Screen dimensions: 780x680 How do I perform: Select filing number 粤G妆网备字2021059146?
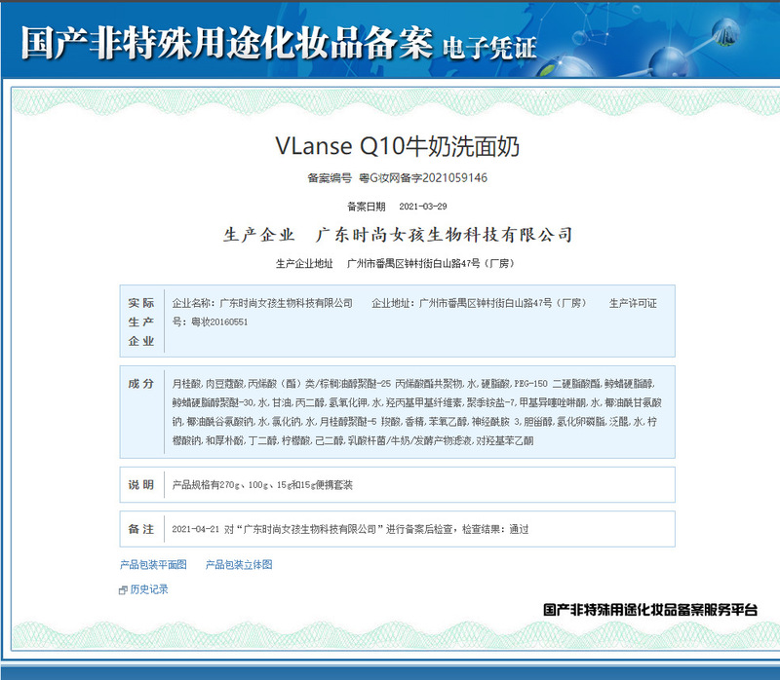pos(423,178)
